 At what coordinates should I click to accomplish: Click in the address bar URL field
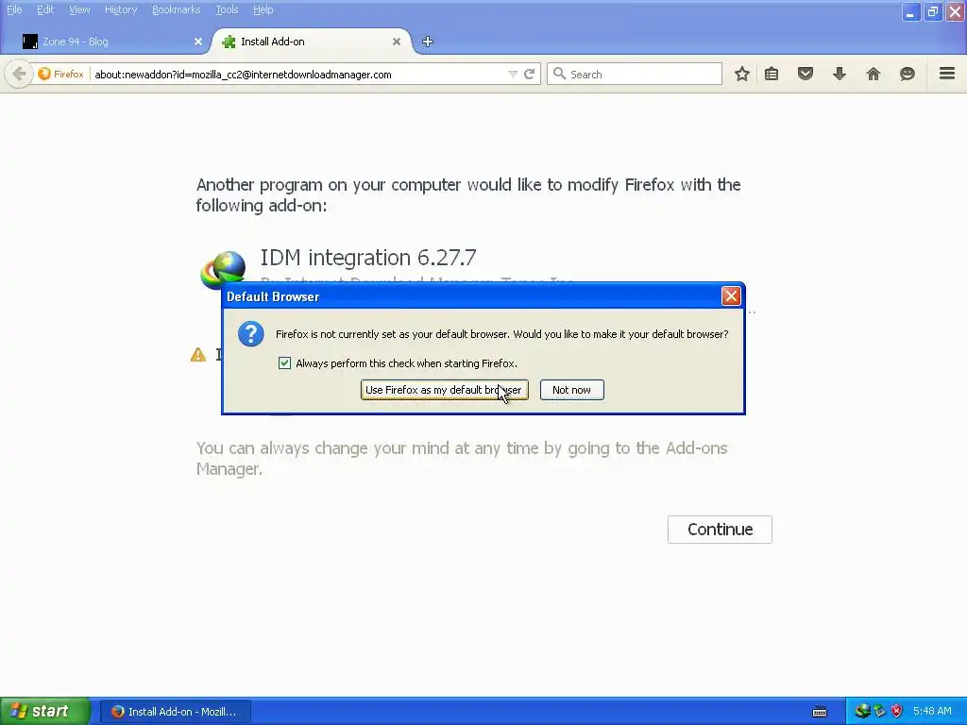click(x=299, y=74)
